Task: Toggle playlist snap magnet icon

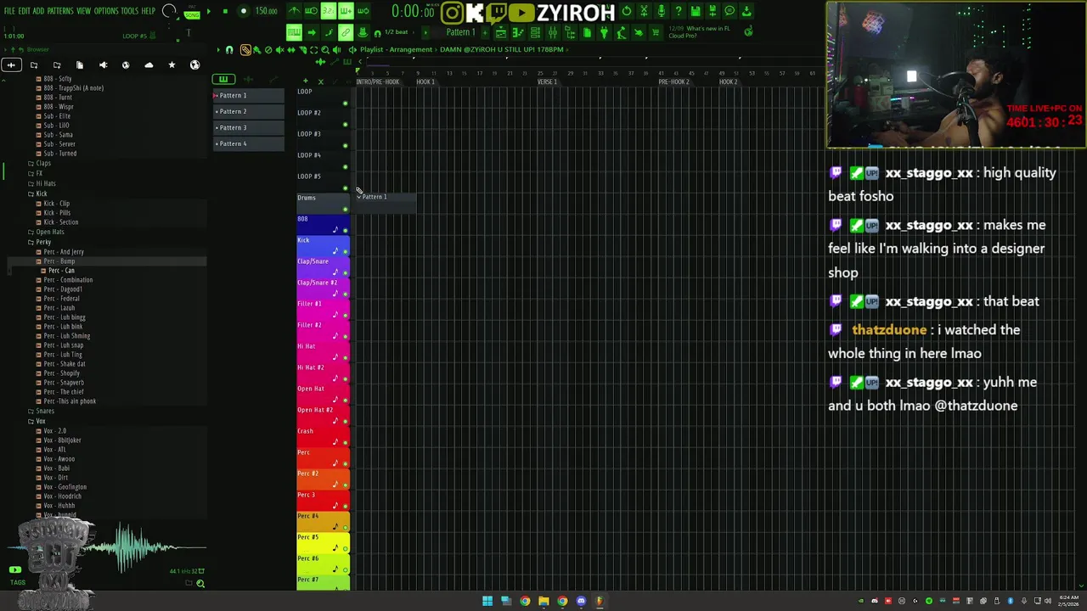Action: tap(229, 49)
